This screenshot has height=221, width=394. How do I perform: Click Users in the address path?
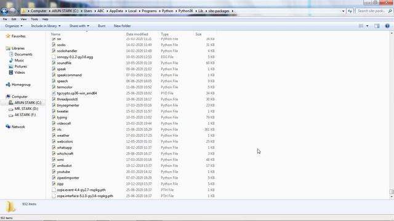coord(88,11)
